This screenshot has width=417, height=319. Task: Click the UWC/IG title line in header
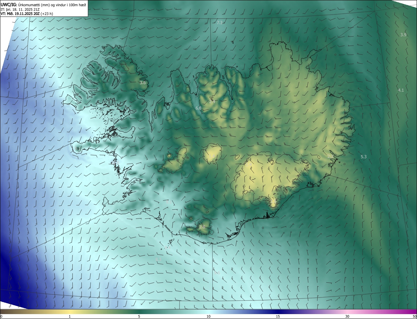(43, 4)
